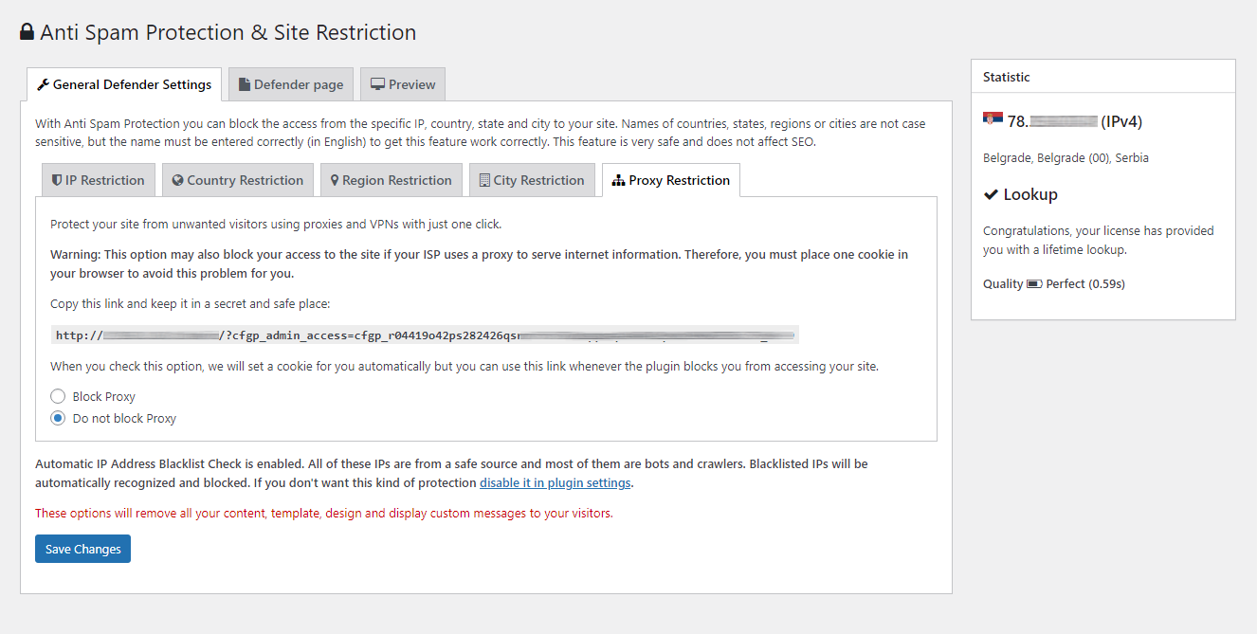
Task: Click the monitor icon on Preview tab
Action: click(x=377, y=84)
